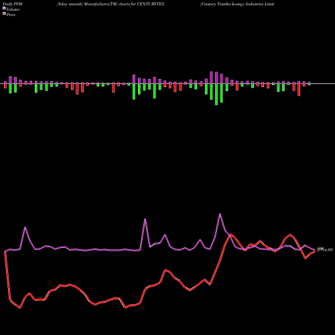
Task: Click the end-of-line price value label
Action: pos(325,249)
